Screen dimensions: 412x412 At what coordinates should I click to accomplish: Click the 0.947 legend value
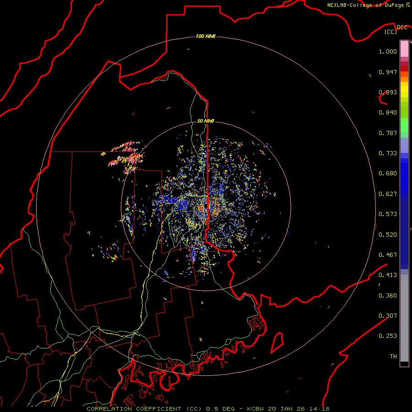pyautogui.click(x=388, y=72)
